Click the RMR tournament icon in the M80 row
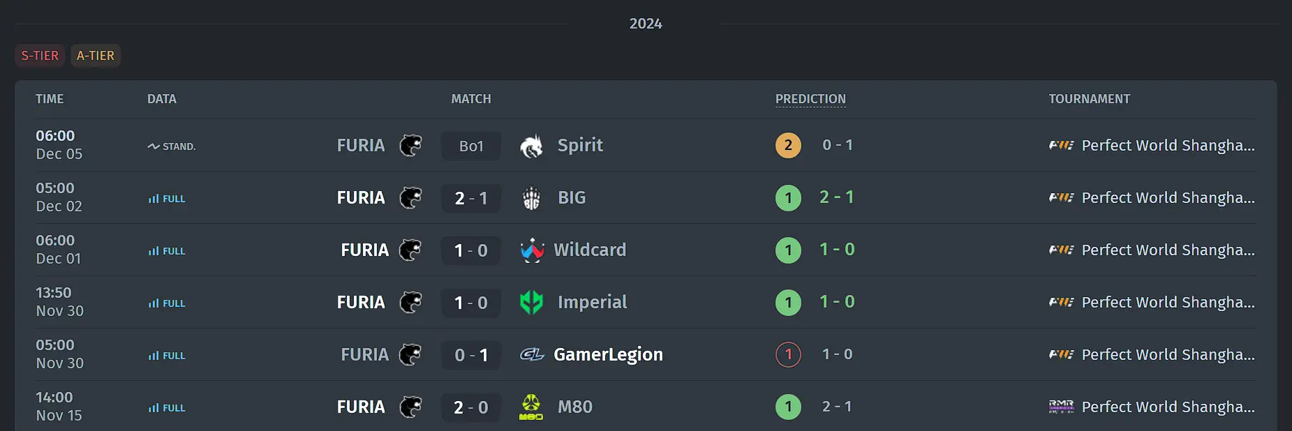This screenshot has width=1292, height=431. click(1061, 407)
